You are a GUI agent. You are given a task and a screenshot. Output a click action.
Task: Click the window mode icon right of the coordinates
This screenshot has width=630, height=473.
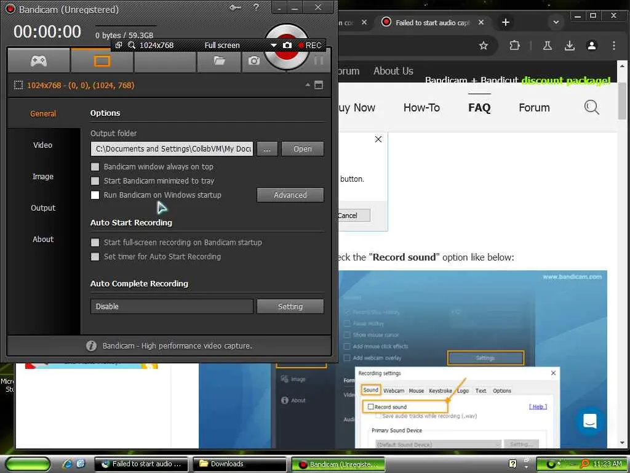click(x=319, y=84)
